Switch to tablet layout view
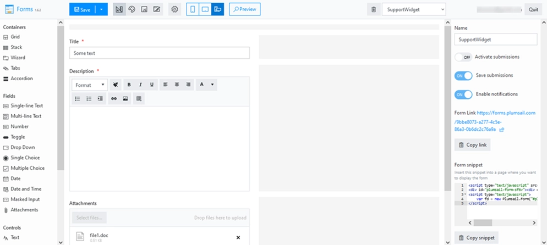Screen dimensions: 547x245 click(x=205, y=9)
